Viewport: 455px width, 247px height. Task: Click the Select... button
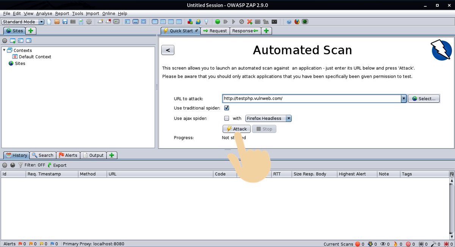point(424,98)
